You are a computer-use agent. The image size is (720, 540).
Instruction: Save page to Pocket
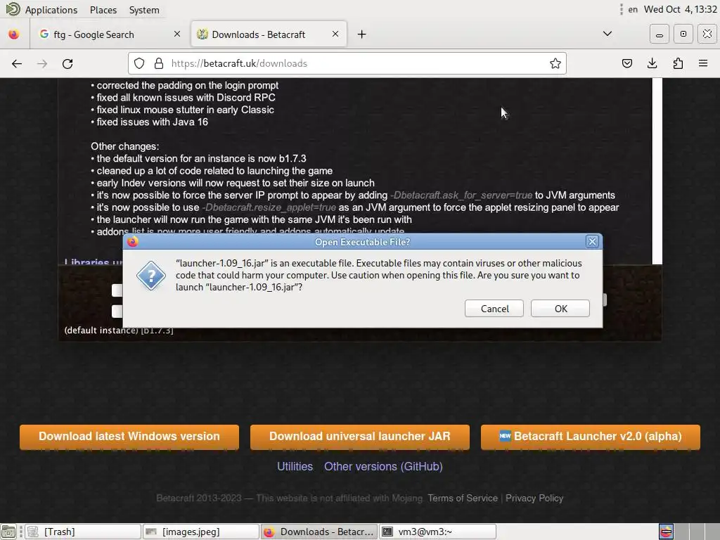click(x=626, y=63)
